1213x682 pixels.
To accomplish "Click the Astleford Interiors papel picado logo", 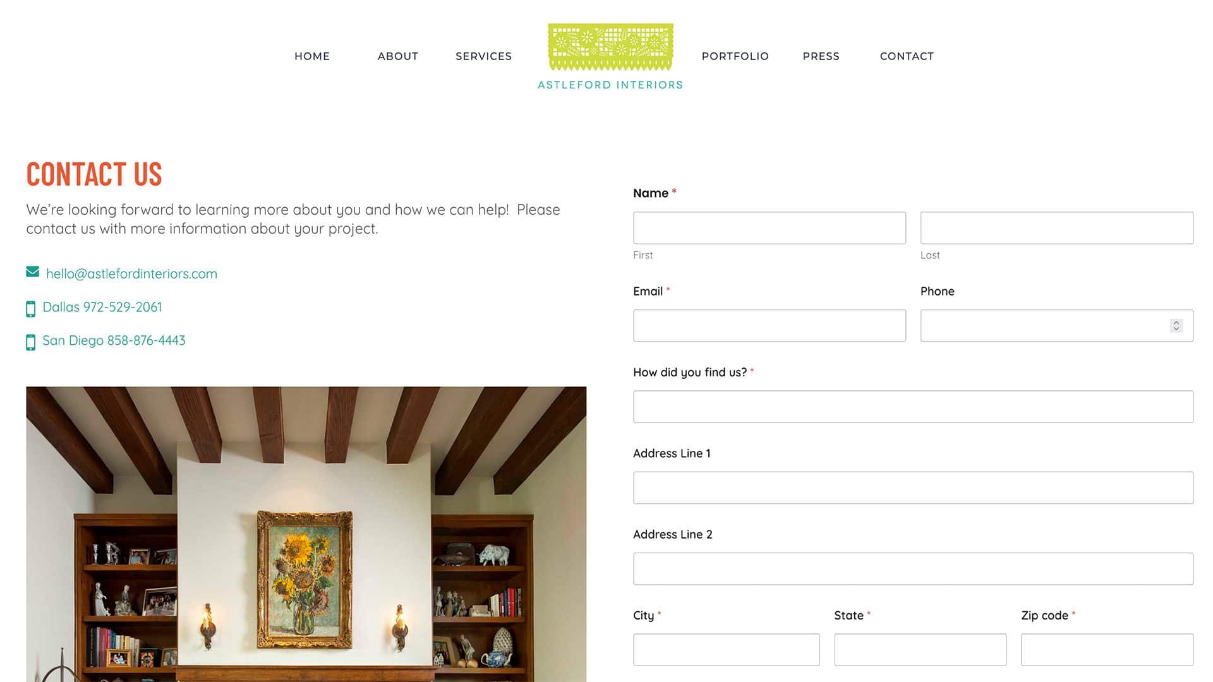I will coord(610,57).
